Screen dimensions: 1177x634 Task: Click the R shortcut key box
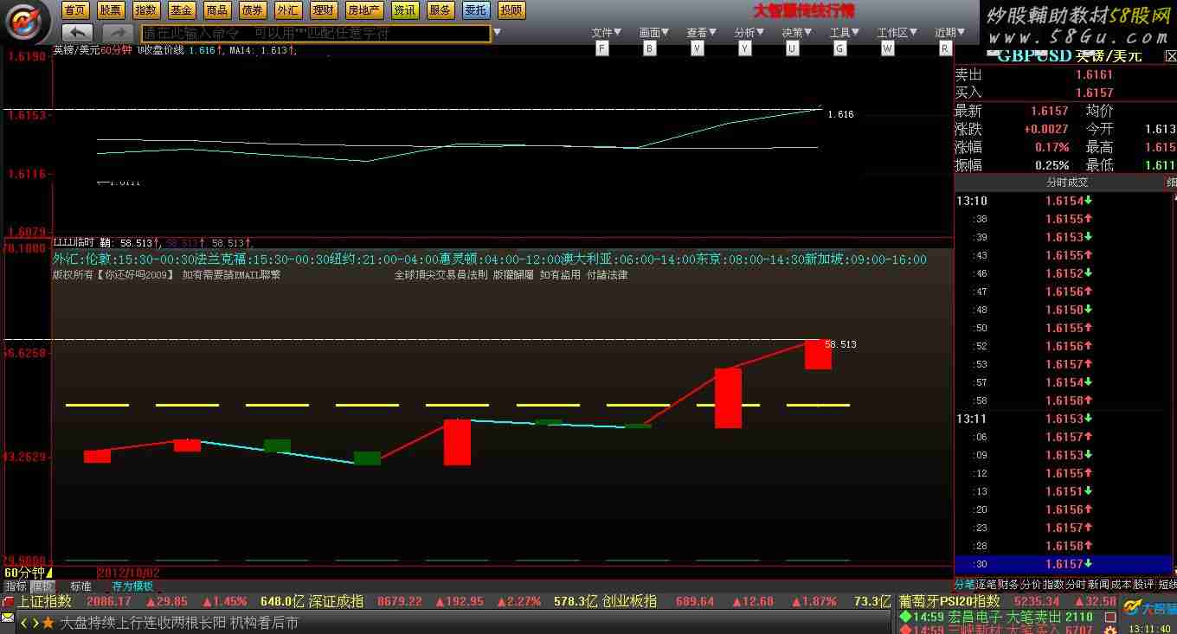point(945,48)
